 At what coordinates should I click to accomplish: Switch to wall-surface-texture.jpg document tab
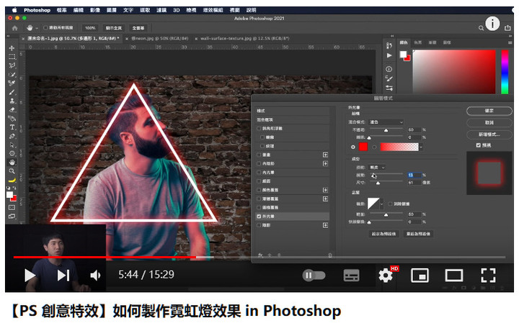(x=244, y=39)
